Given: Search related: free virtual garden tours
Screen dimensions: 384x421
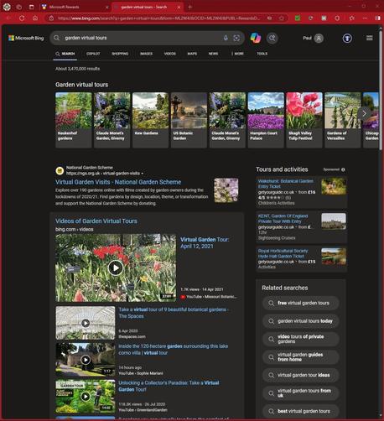Looking at the screenshot, I should 301,303.
